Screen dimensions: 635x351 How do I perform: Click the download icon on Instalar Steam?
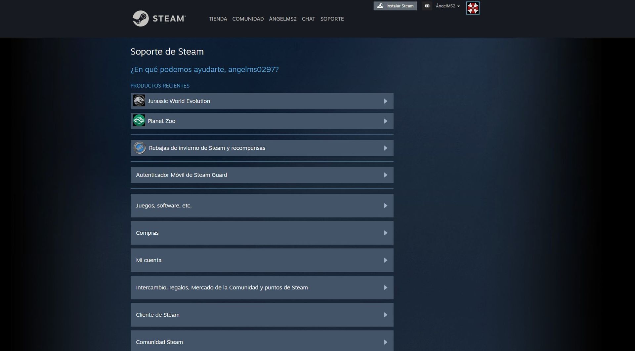click(x=380, y=6)
